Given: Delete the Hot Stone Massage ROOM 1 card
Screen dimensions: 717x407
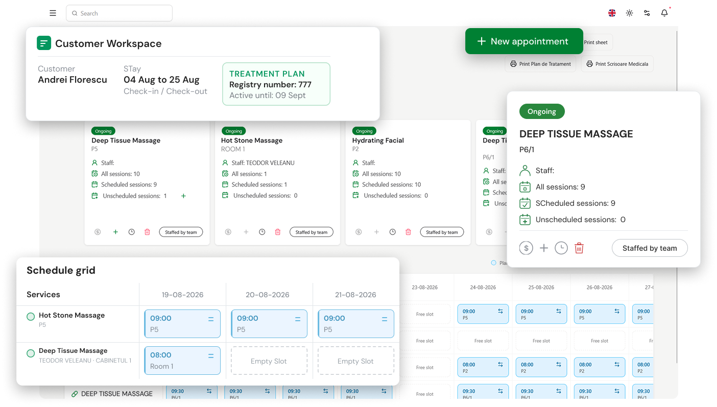Looking at the screenshot, I should coord(278,232).
